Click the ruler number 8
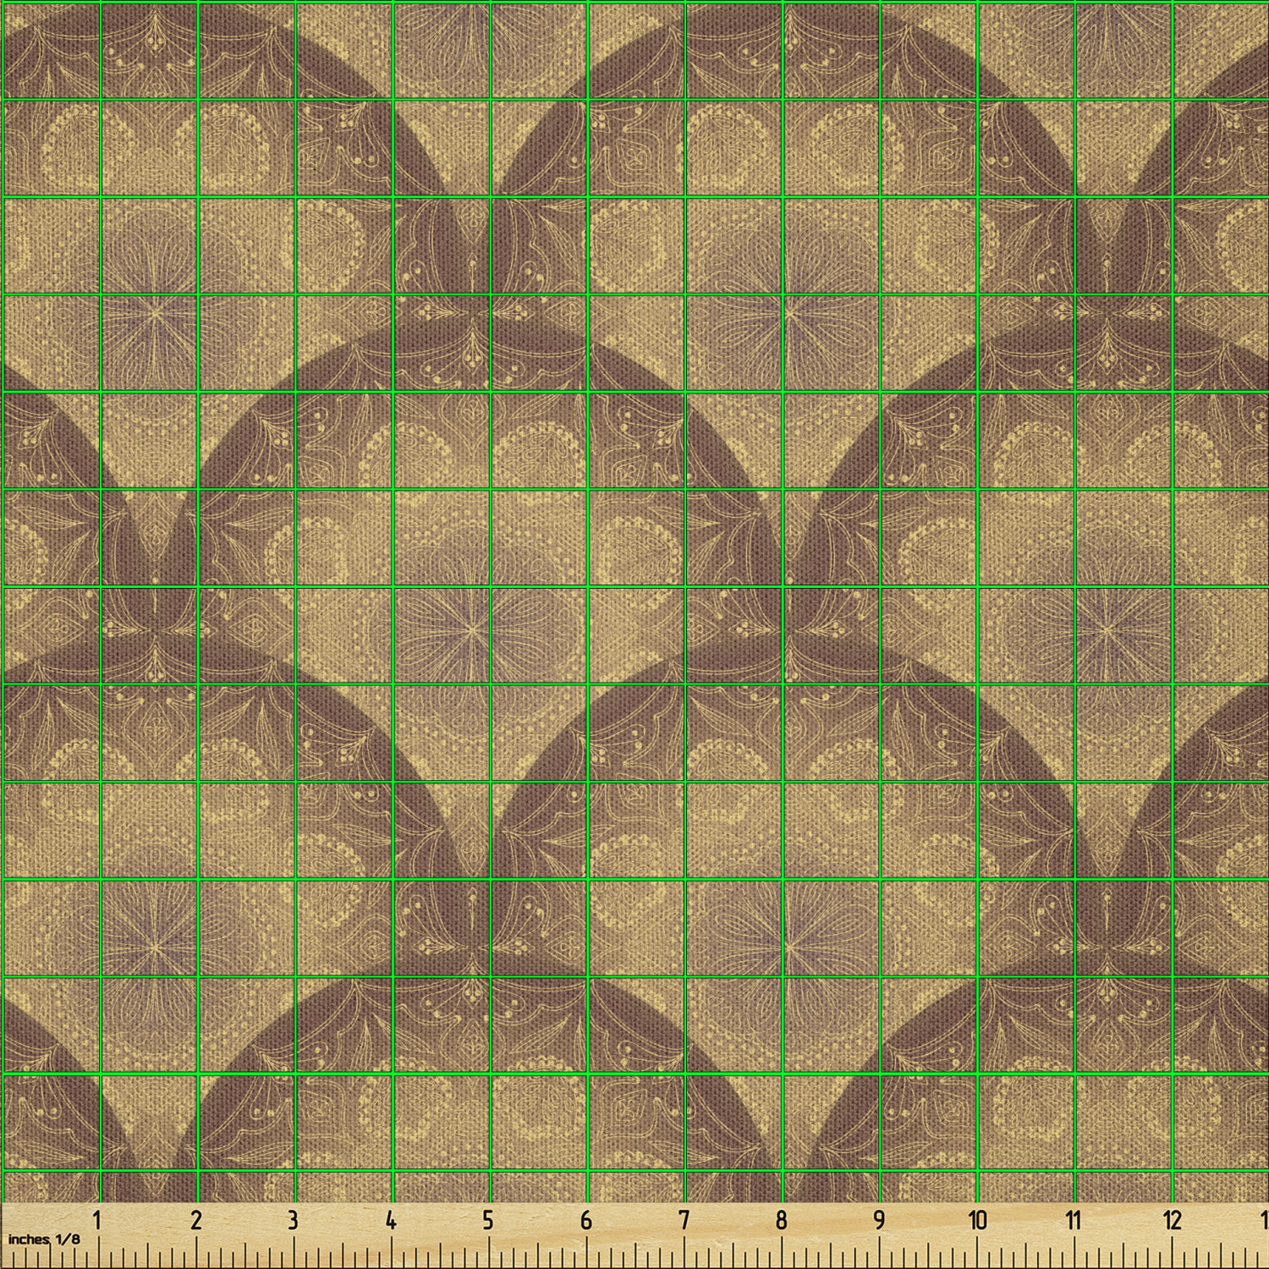This screenshot has width=1269, height=1269. point(781,1221)
